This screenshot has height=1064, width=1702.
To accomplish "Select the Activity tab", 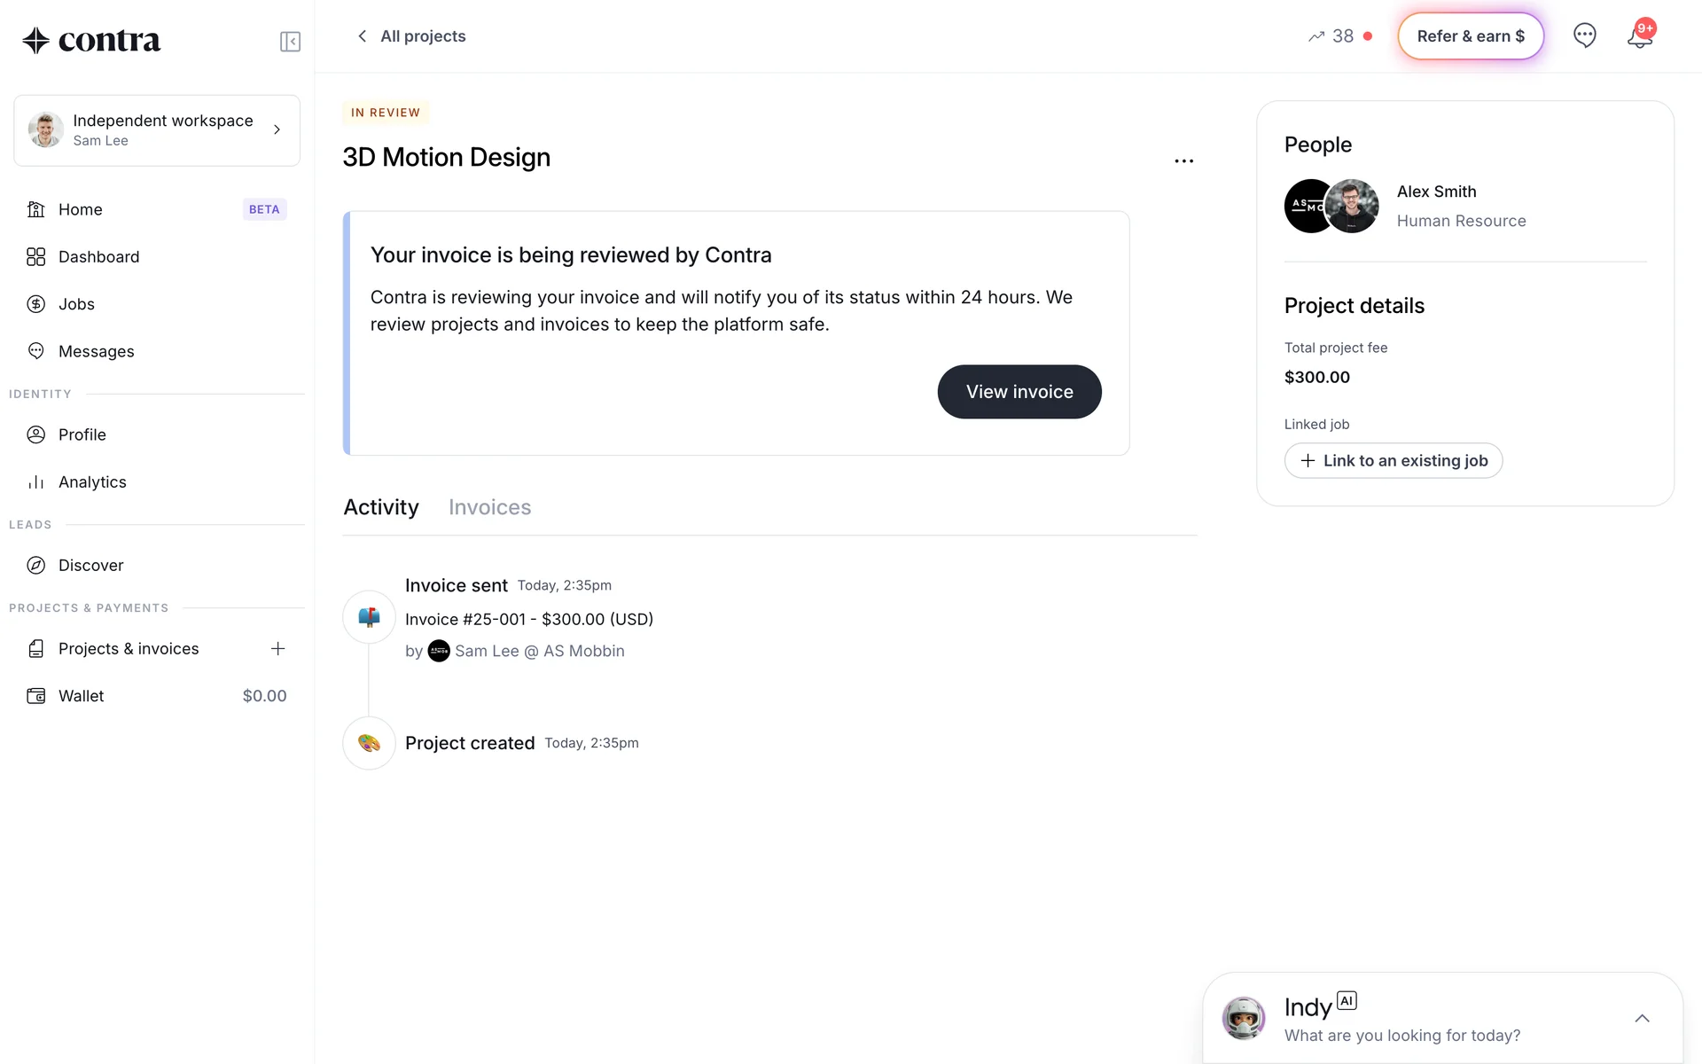I will click(380, 507).
